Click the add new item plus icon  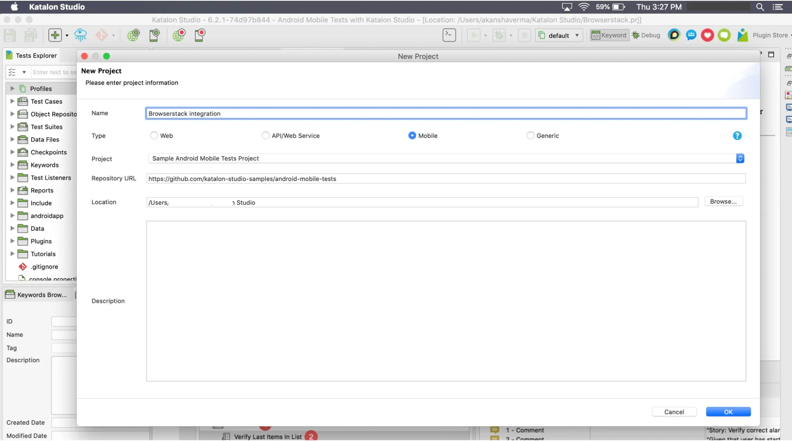pos(55,35)
